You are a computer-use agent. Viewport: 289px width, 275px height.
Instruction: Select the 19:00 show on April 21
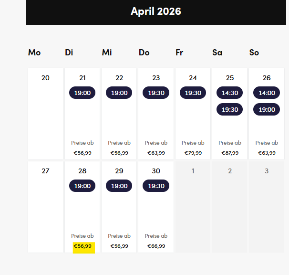82,93
